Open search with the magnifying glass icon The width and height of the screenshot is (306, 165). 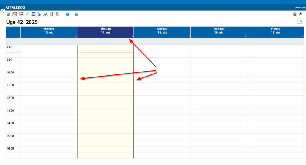[27, 14]
